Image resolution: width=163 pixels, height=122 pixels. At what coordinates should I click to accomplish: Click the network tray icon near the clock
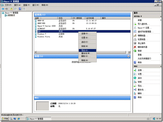tap(154, 119)
